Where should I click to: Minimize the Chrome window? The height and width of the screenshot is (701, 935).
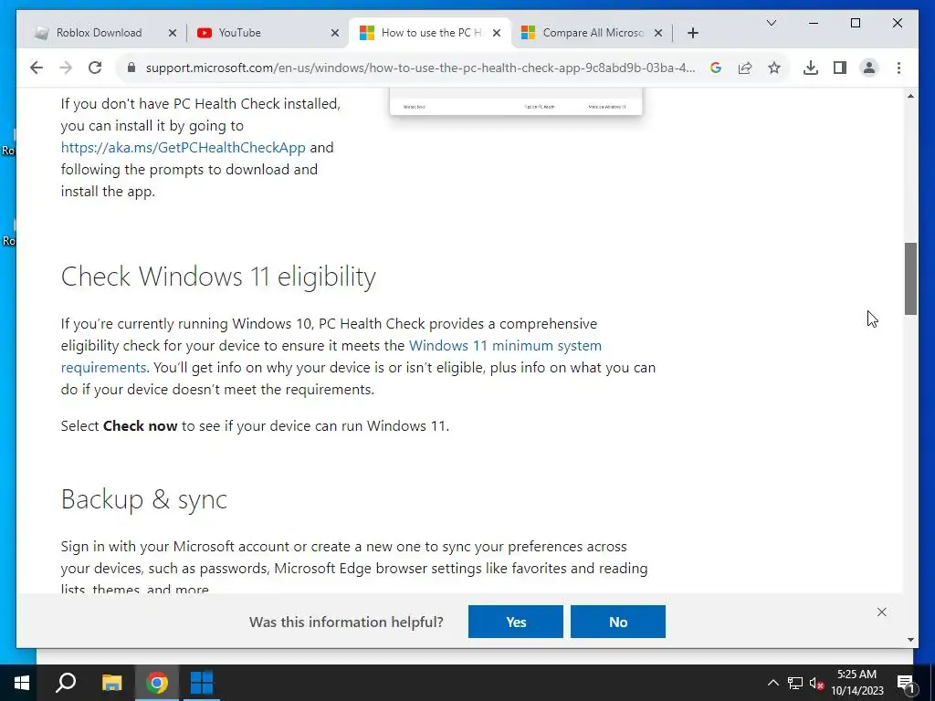(x=814, y=23)
